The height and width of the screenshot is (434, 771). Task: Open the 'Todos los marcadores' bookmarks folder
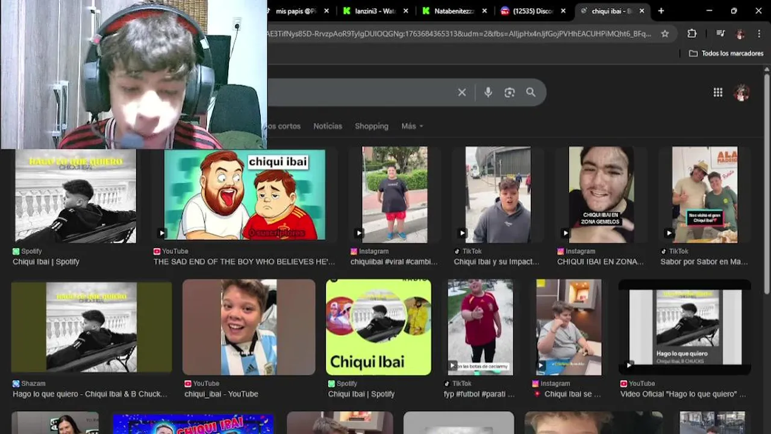[x=726, y=54]
